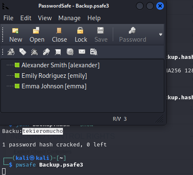Click the globe browse URL icon

[70, 52]
